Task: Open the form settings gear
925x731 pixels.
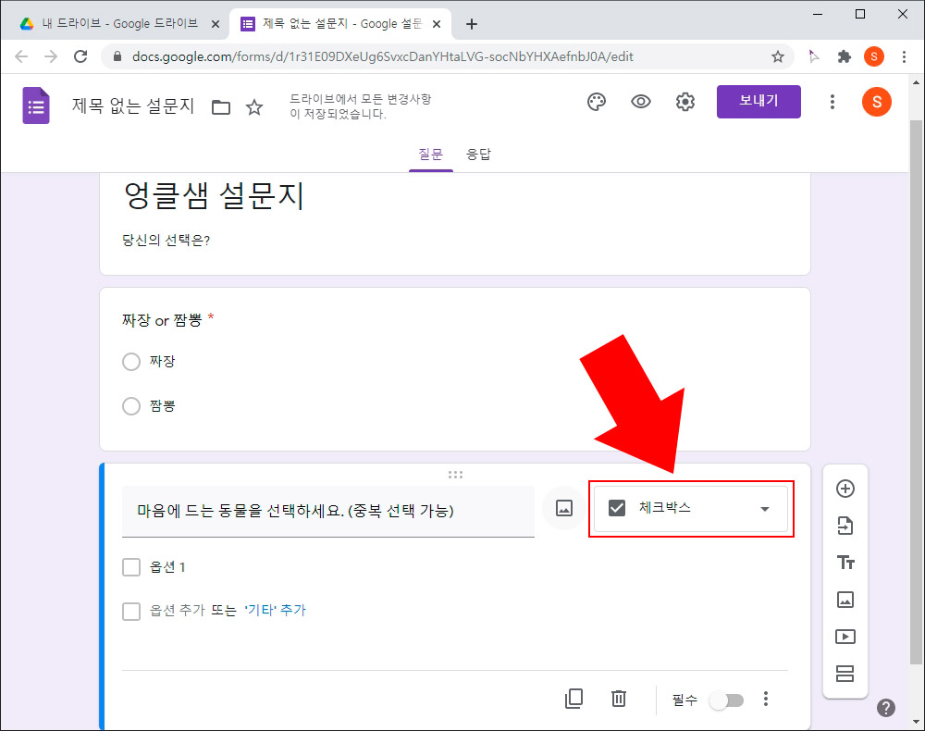Action: point(685,102)
